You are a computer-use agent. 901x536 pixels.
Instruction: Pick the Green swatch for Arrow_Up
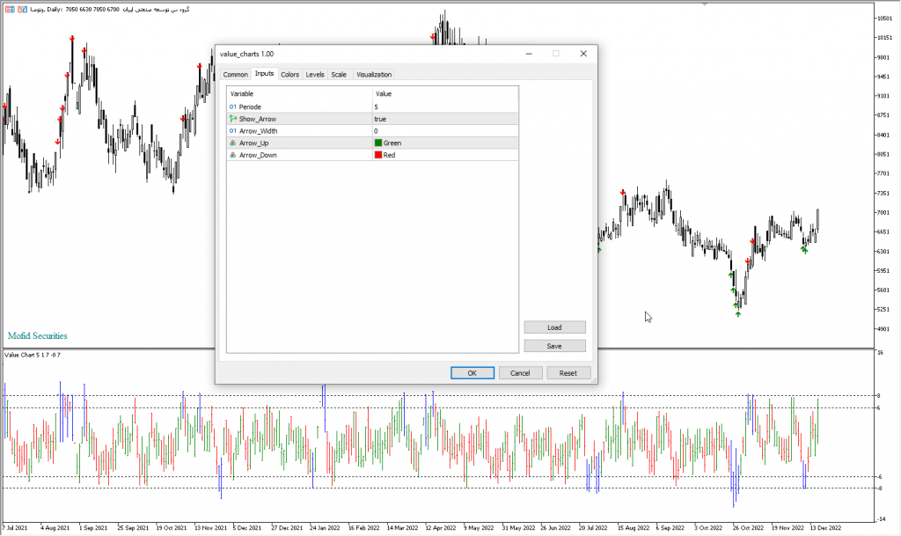[x=378, y=143]
